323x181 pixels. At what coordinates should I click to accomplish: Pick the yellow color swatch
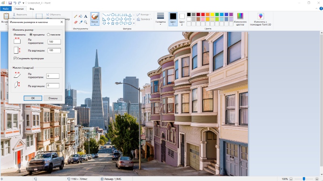click(212, 15)
